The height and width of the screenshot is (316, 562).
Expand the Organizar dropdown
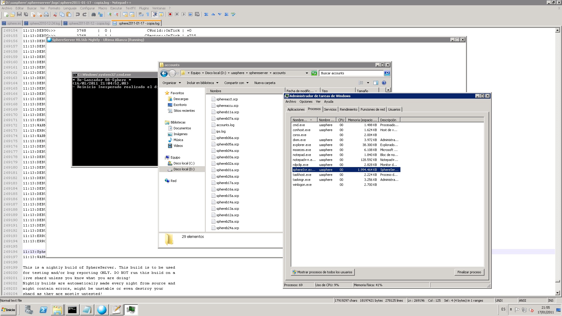[x=172, y=83]
